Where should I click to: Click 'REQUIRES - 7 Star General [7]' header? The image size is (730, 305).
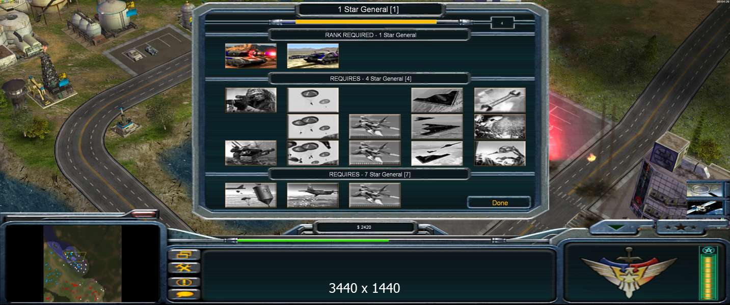pos(370,174)
